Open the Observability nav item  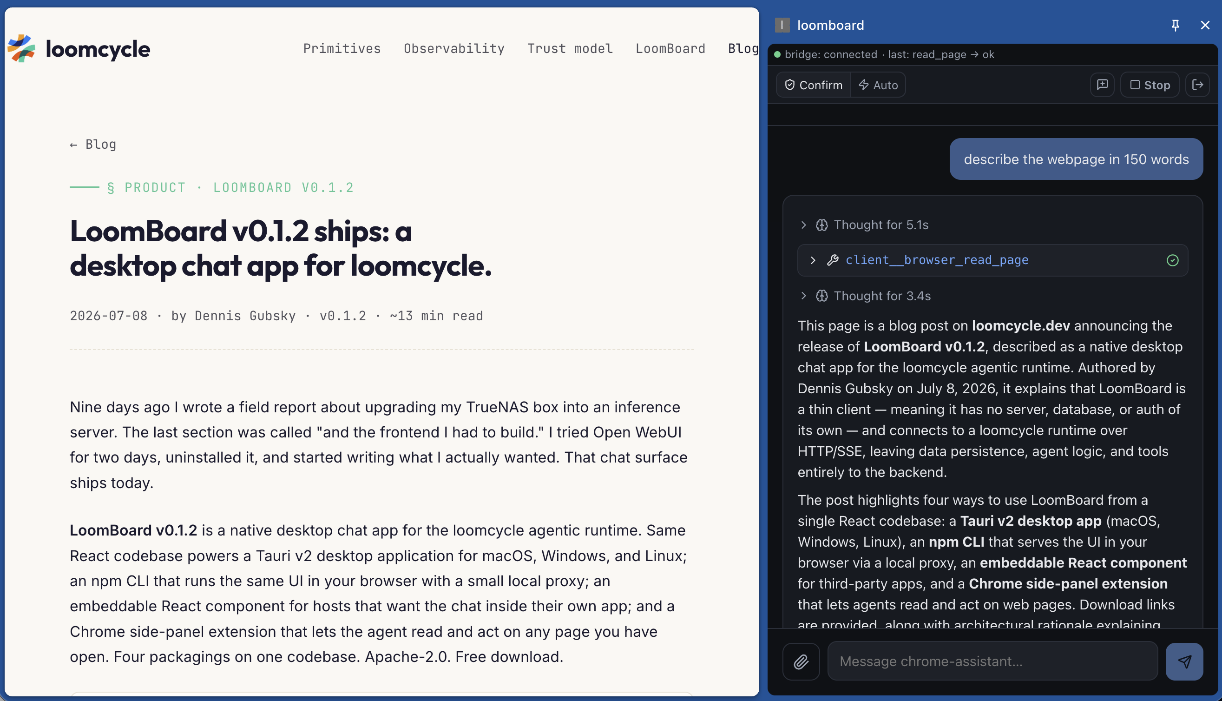(x=454, y=49)
